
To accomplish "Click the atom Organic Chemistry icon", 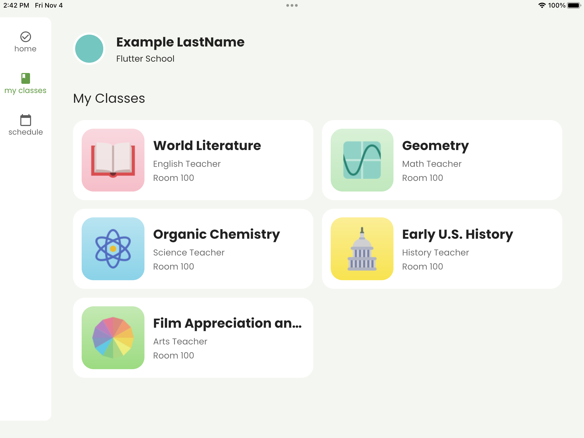I will click(x=113, y=249).
